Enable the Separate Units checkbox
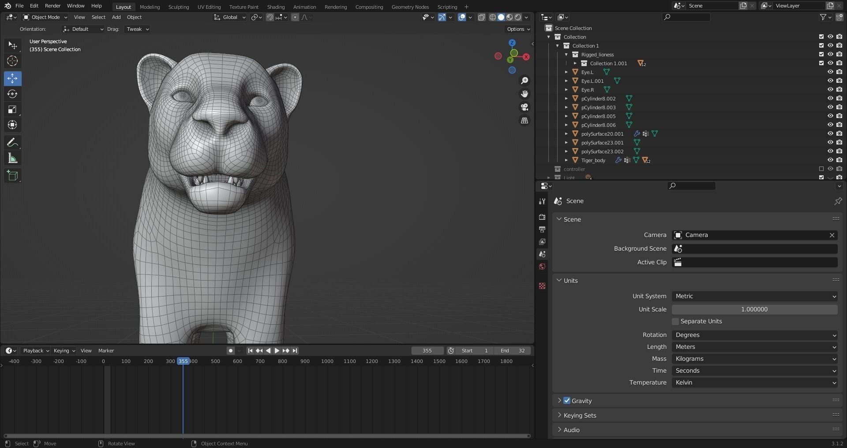Screen dimensions: 847x448 point(675,322)
